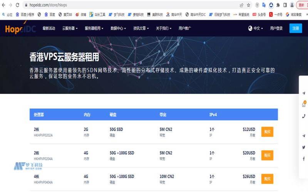Open the 数据中心 dropdown menu

tap(118, 29)
